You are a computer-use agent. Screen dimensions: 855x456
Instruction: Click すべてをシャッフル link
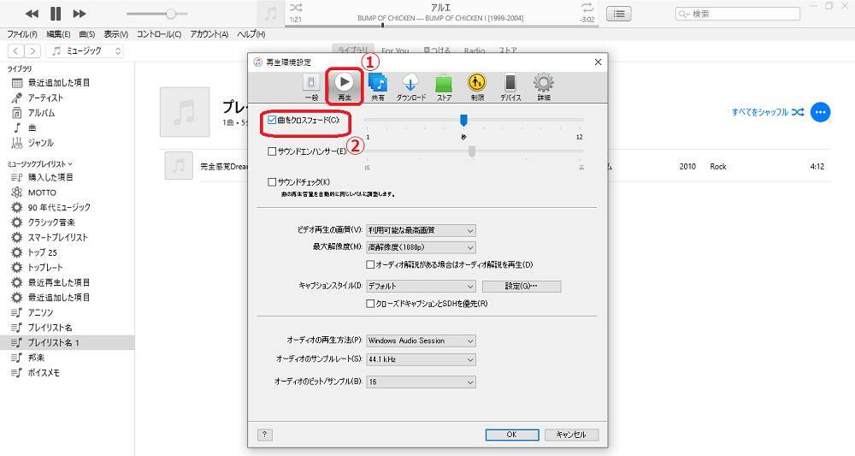[x=768, y=112]
